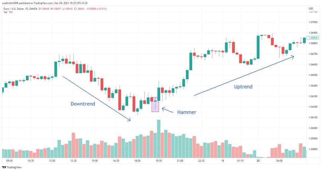The height and width of the screenshot is (171, 322).
Task: Click the current price tag 1.06854
Action: [312, 38]
